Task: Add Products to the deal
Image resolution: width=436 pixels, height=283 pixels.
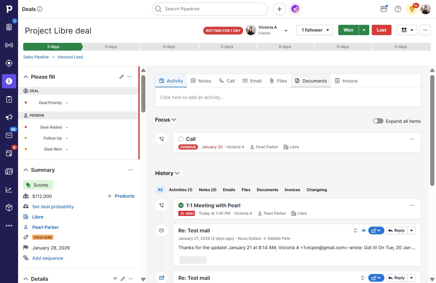Action: (121, 196)
